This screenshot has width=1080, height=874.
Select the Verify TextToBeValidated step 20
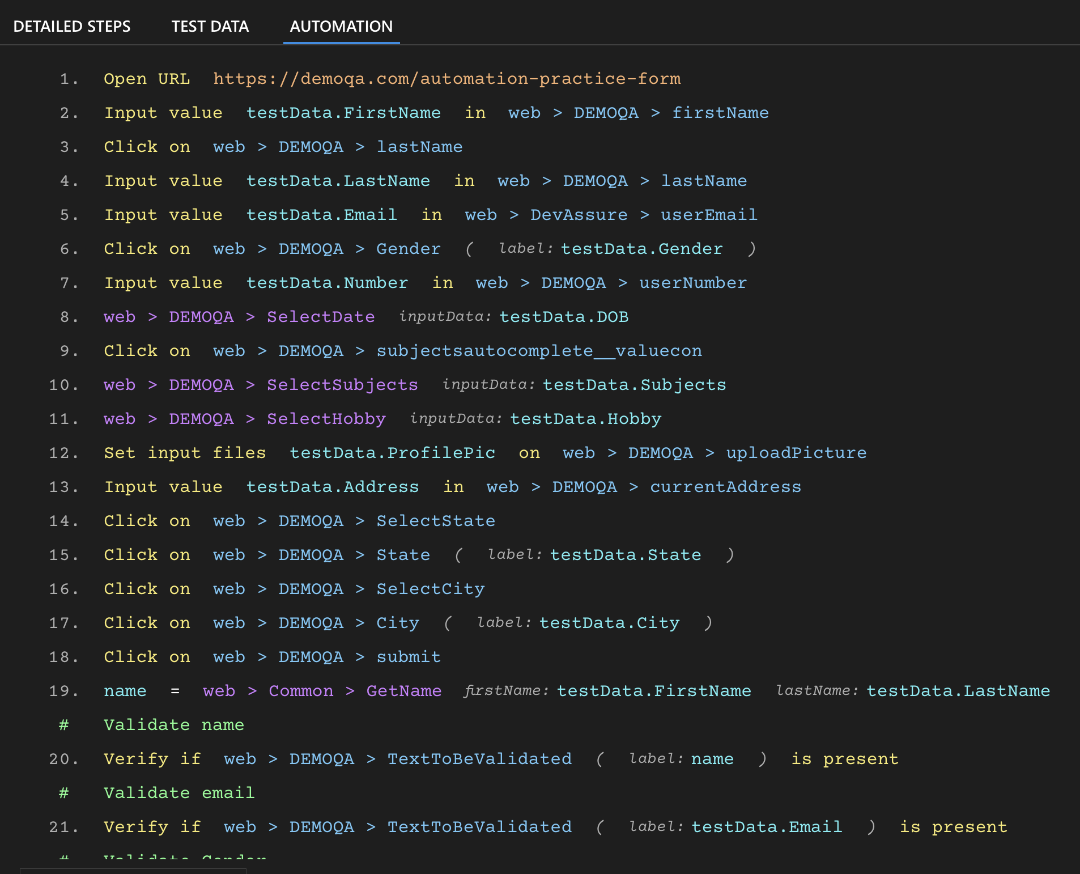(479, 758)
